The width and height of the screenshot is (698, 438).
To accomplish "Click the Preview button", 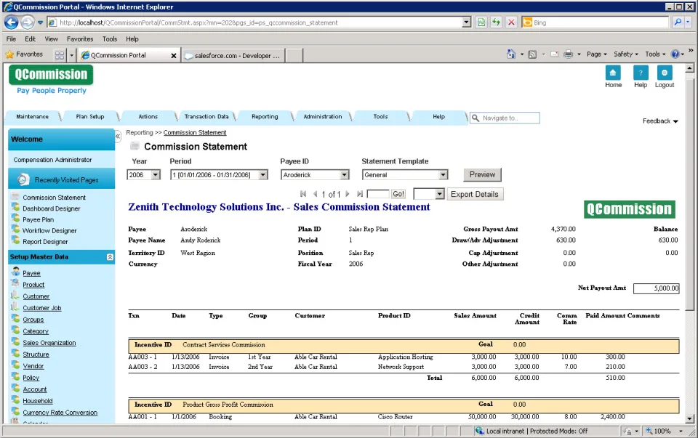I will click(x=482, y=175).
